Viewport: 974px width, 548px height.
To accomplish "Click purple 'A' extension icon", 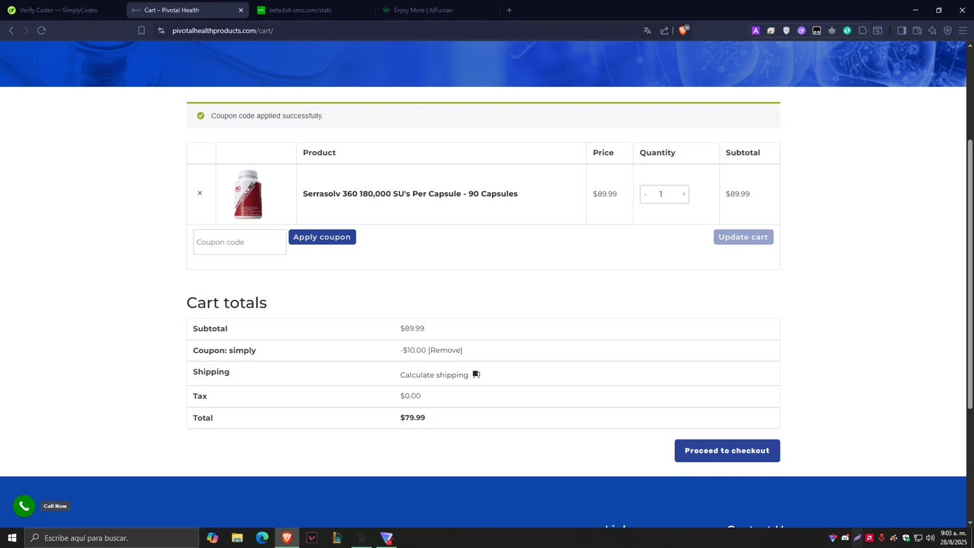I will click(x=756, y=31).
